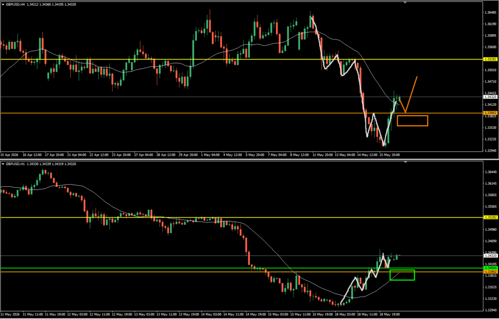The width and height of the screenshot is (499, 319).
Task: Click the chart shift triangle marker on H4 chart
Action: [405, 2]
